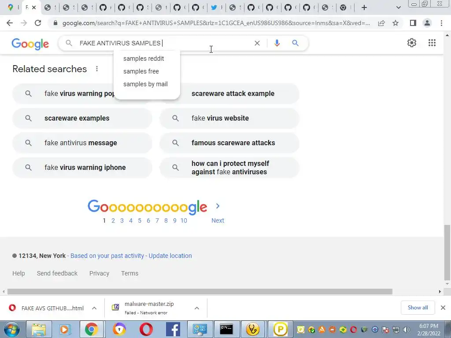Go to results page 5
451x338 pixels.
(140, 220)
